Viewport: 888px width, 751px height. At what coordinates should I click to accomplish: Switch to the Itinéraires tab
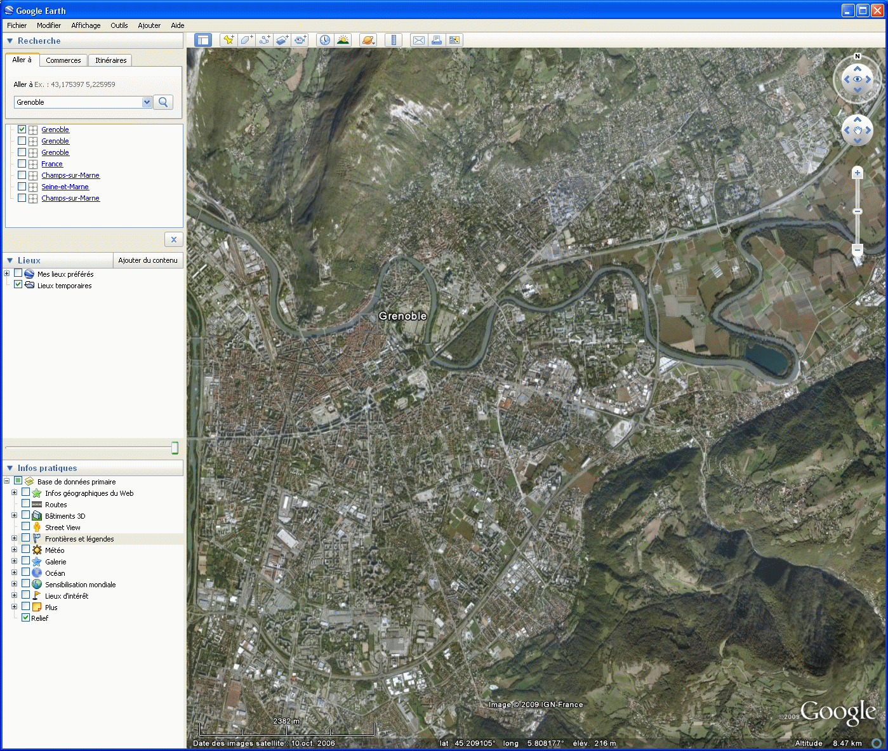click(x=111, y=60)
